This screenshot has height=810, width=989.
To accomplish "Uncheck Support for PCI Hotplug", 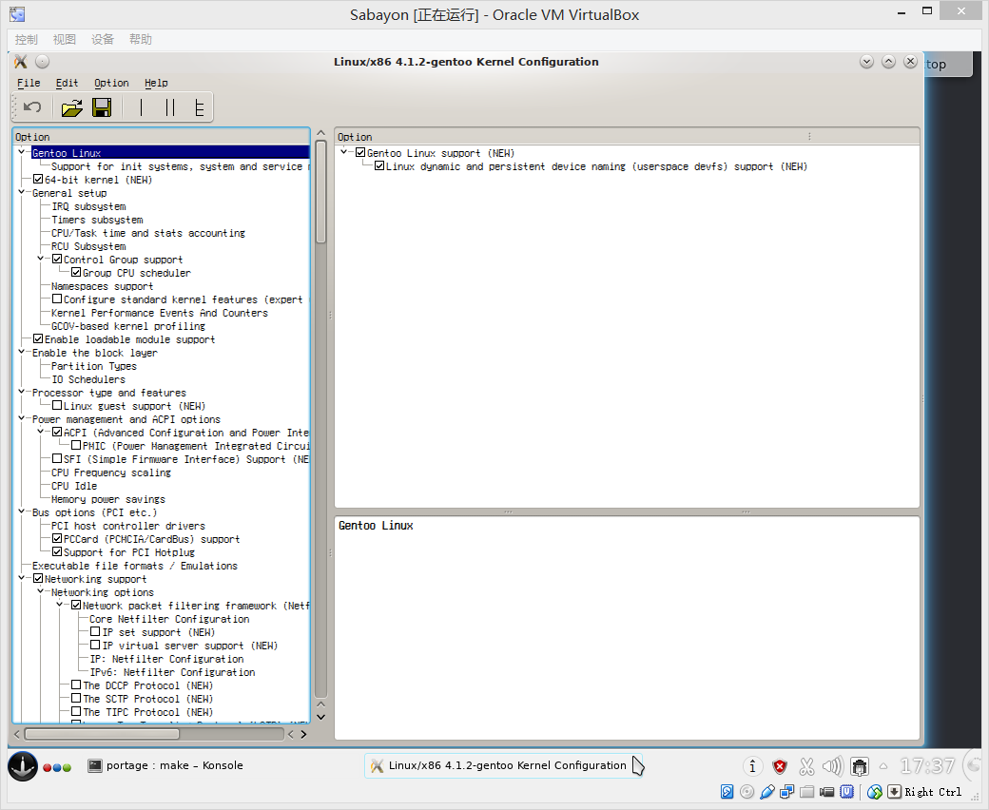I will pos(57,552).
